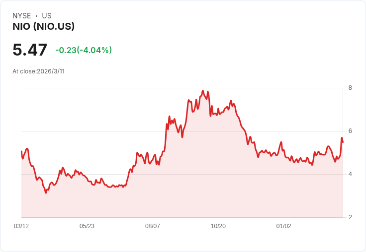Image resolution: width=366 pixels, height=252 pixels.
Task: Click the 8 label on the price axis
Action: click(x=350, y=88)
